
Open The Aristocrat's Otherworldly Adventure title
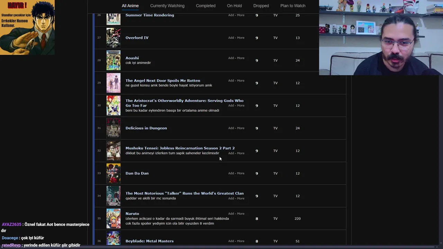point(184,103)
